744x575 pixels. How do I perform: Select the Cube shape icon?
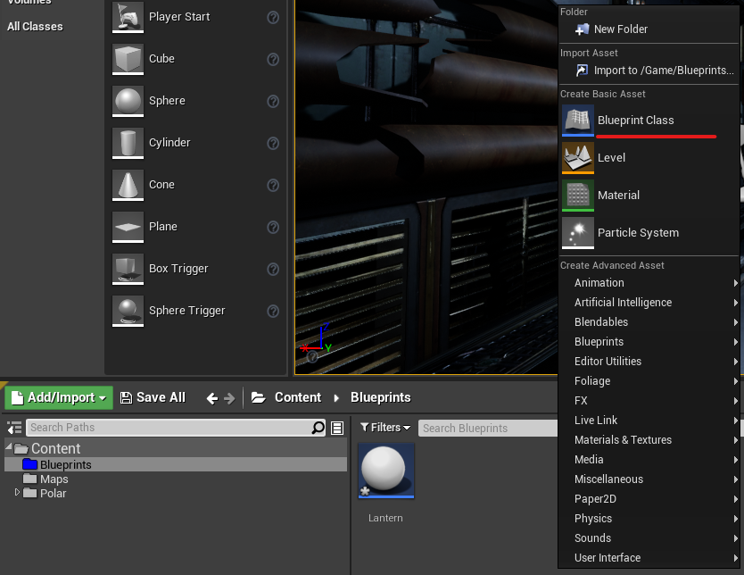coord(128,59)
